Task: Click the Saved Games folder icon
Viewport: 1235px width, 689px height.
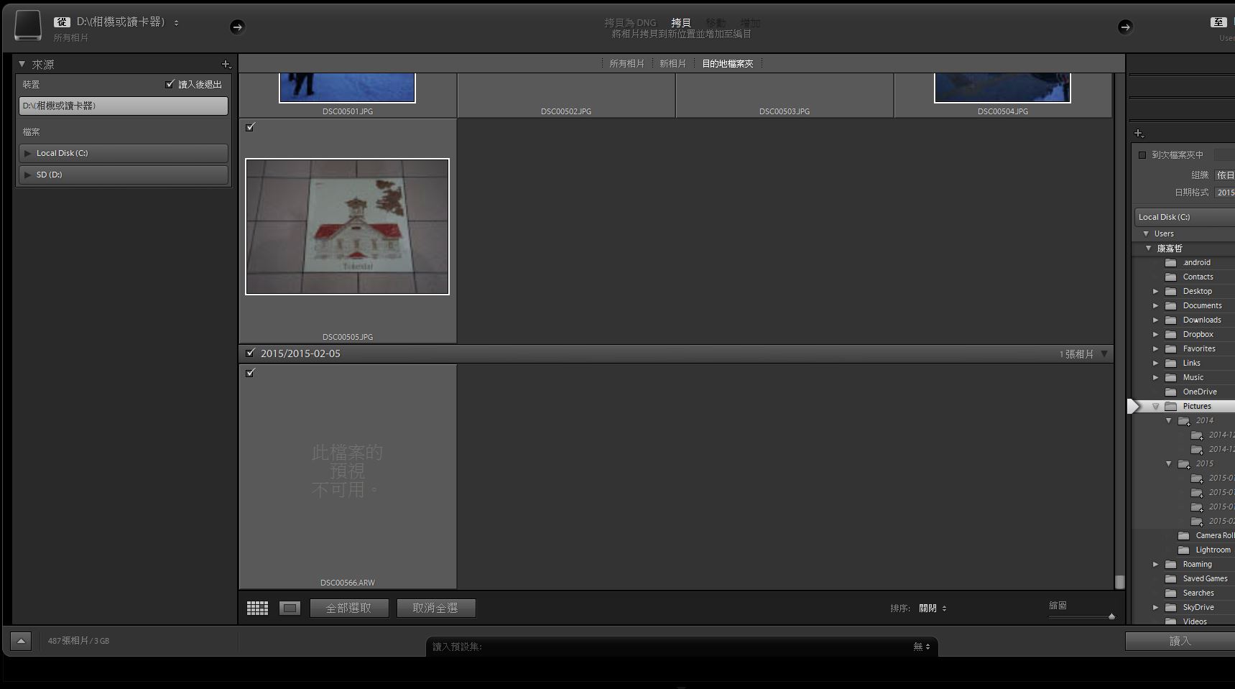Action: [1171, 578]
